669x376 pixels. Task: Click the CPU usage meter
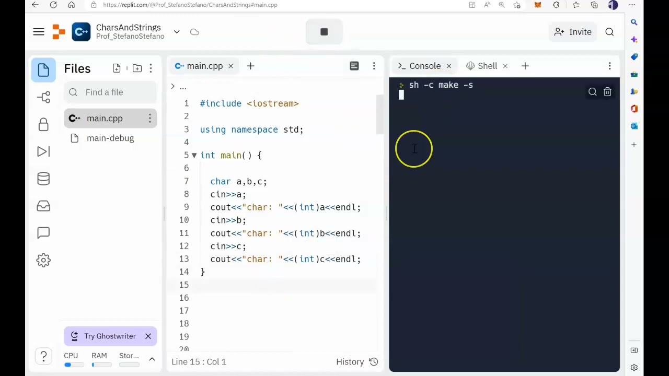(x=74, y=359)
